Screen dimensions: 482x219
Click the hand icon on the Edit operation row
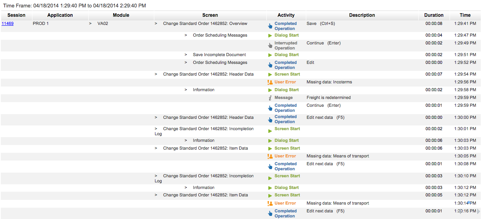270,65
